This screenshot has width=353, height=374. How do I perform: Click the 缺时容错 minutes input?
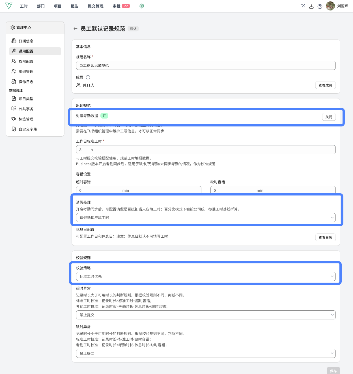click(273, 190)
